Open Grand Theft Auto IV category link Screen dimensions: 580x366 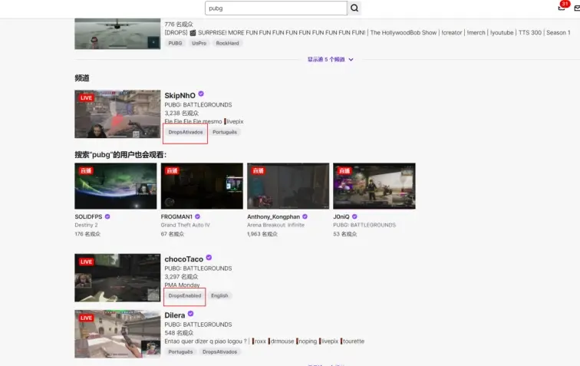(x=186, y=225)
